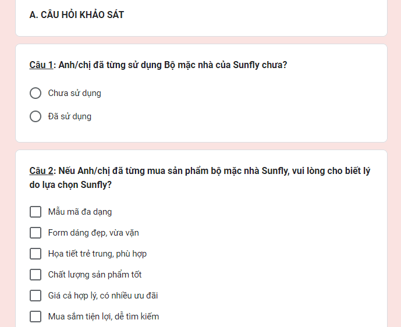Click the 'A. CÂU HỎI KHẢO SÁT' section header
This screenshot has width=401, height=327.
click(76, 15)
